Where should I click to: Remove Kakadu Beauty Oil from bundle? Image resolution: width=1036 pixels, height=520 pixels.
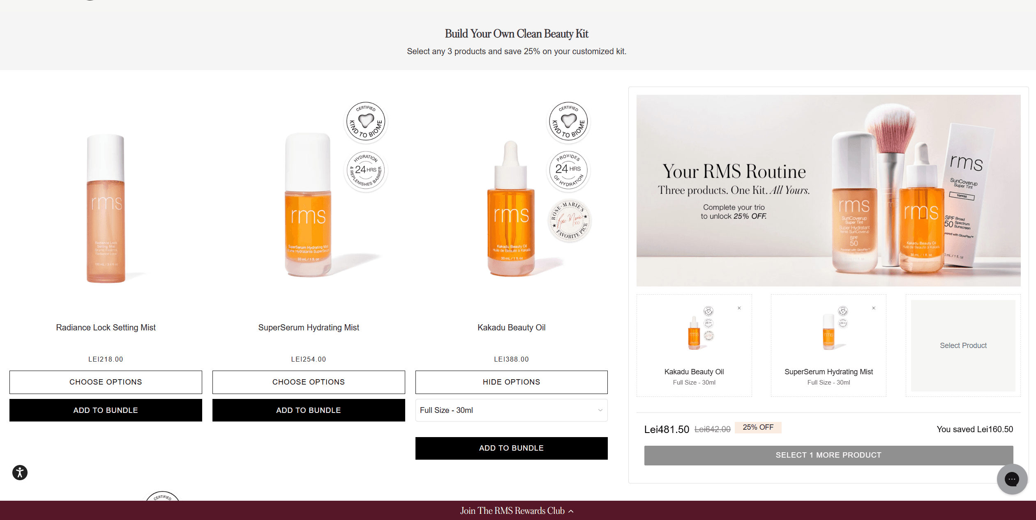click(739, 308)
